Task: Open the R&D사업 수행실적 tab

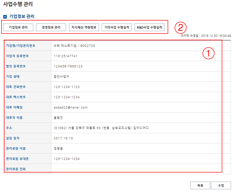Action: click(149, 27)
